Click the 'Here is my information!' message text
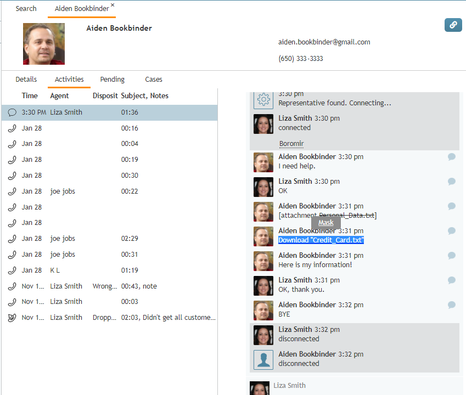The width and height of the screenshot is (466, 395). [315, 265]
